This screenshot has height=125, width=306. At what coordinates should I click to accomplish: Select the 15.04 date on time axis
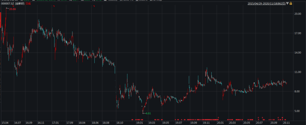pyautogui.click(x=5, y=123)
